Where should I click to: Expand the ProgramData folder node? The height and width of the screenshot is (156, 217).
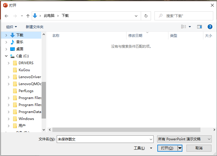tap(8, 112)
